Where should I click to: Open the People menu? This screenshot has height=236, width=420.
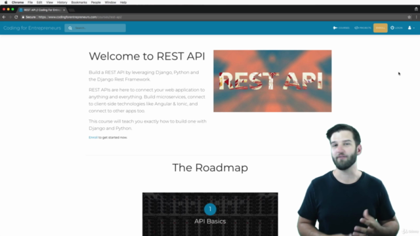(96, 3)
